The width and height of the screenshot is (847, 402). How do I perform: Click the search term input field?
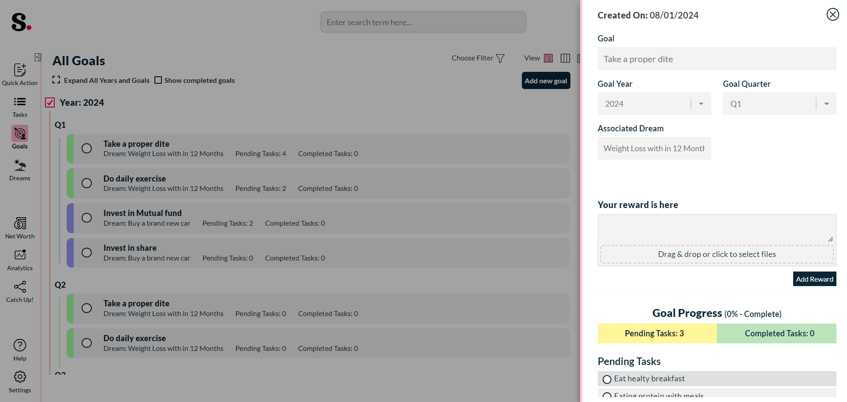[423, 22]
